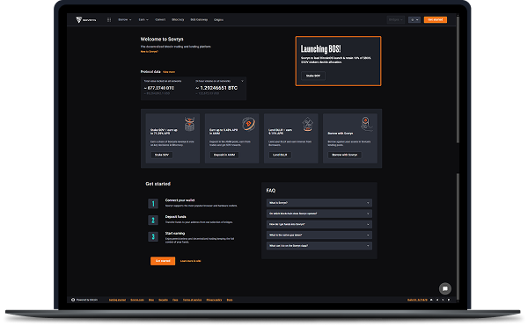Click the Stake SOV button on the first card

coord(162,155)
